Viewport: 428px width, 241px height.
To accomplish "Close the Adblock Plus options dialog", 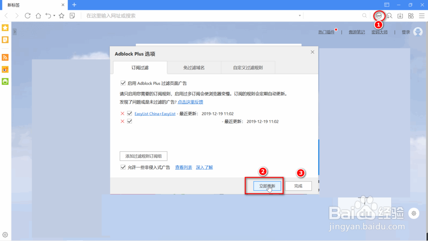I will coord(312,52).
